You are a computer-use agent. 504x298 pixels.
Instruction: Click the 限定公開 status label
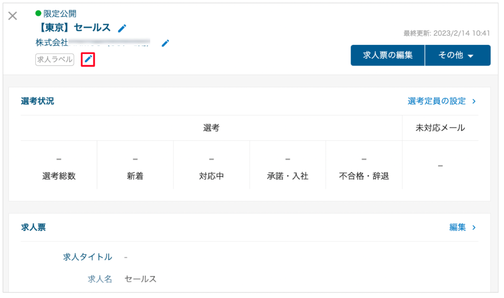pyautogui.click(x=60, y=14)
